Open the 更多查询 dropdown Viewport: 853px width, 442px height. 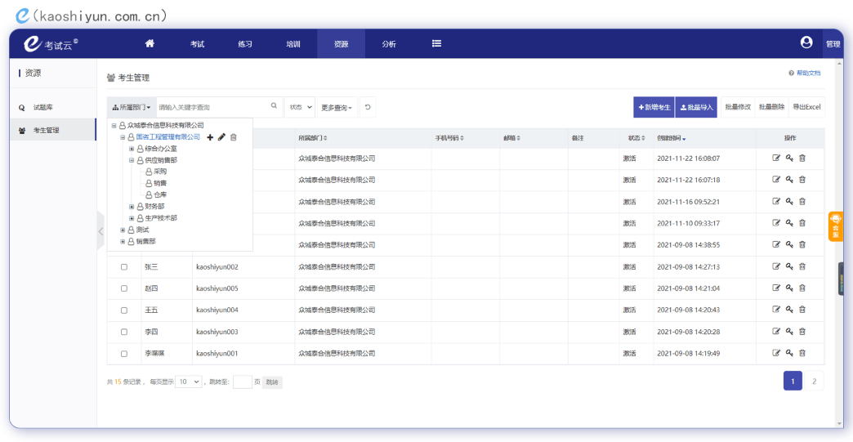[x=337, y=108]
